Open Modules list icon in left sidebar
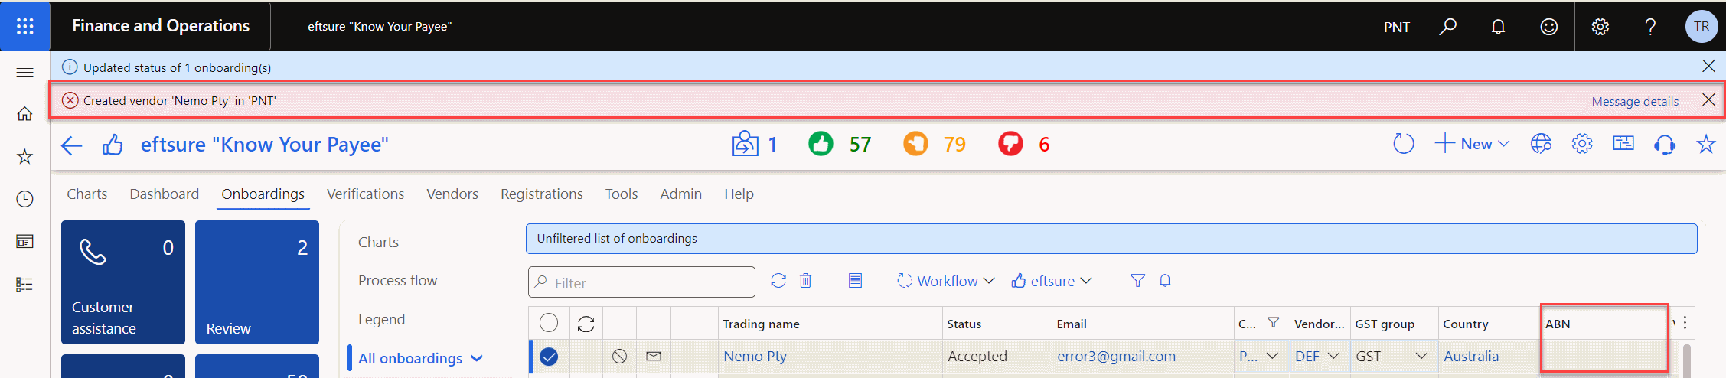 click(24, 285)
